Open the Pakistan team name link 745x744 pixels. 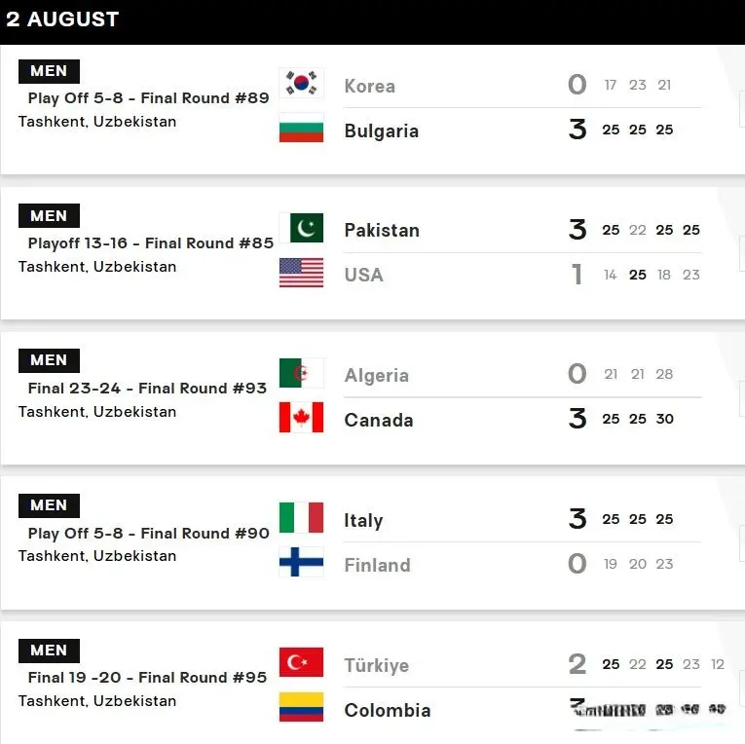point(382,231)
